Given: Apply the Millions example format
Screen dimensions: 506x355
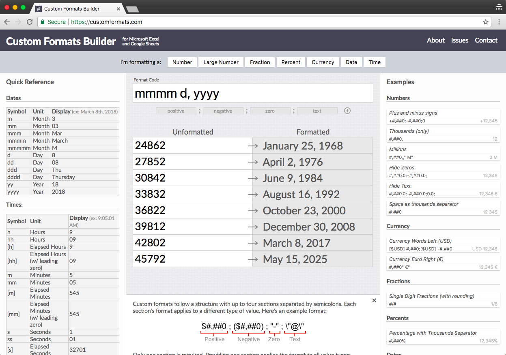Looking at the screenshot, I should pos(443,153).
